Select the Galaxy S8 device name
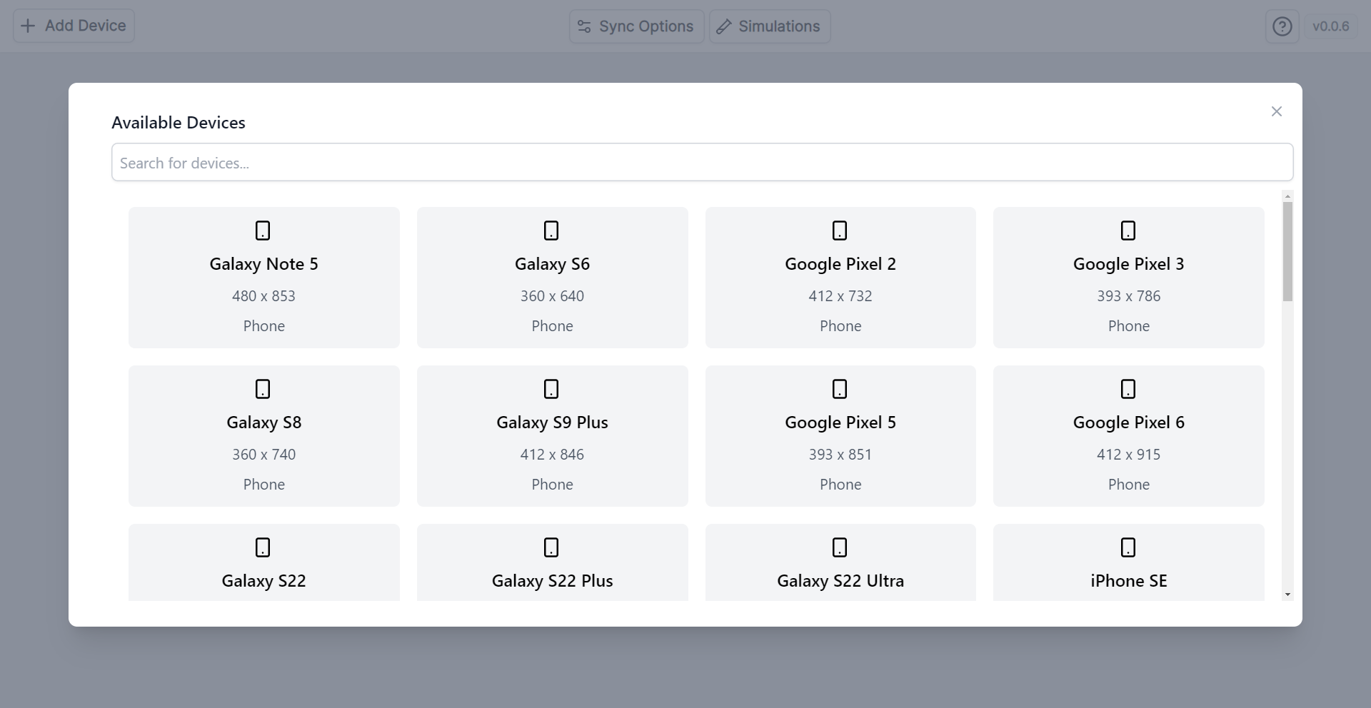The width and height of the screenshot is (1371, 708). point(264,423)
